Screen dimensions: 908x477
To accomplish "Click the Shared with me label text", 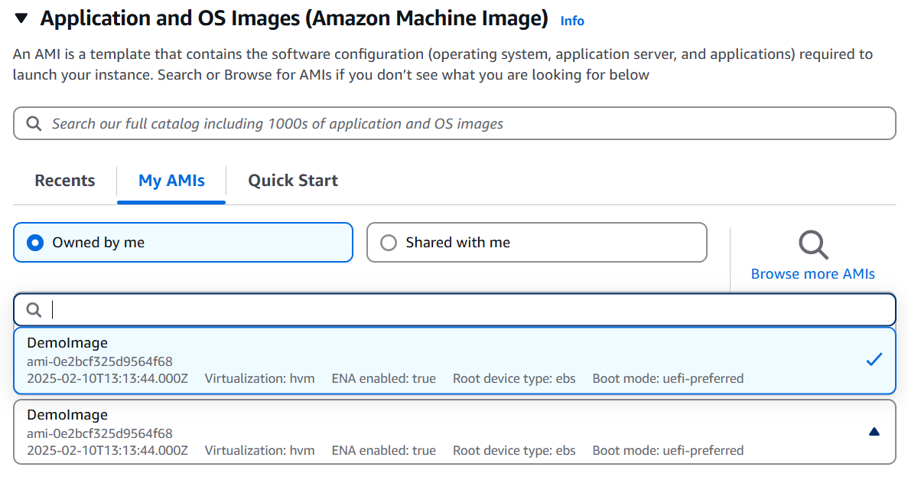I will [457, 243].
